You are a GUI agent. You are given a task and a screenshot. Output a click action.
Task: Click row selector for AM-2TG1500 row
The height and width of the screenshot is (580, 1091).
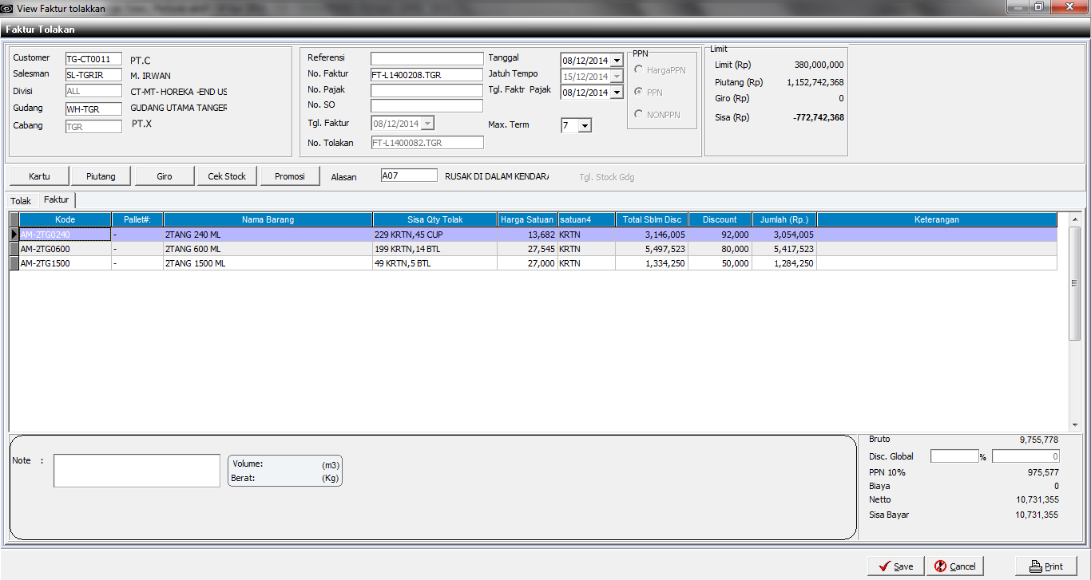point(14,263)
